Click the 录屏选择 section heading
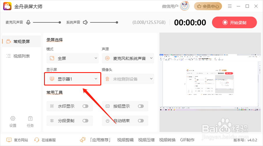 [x=55, y=40]
